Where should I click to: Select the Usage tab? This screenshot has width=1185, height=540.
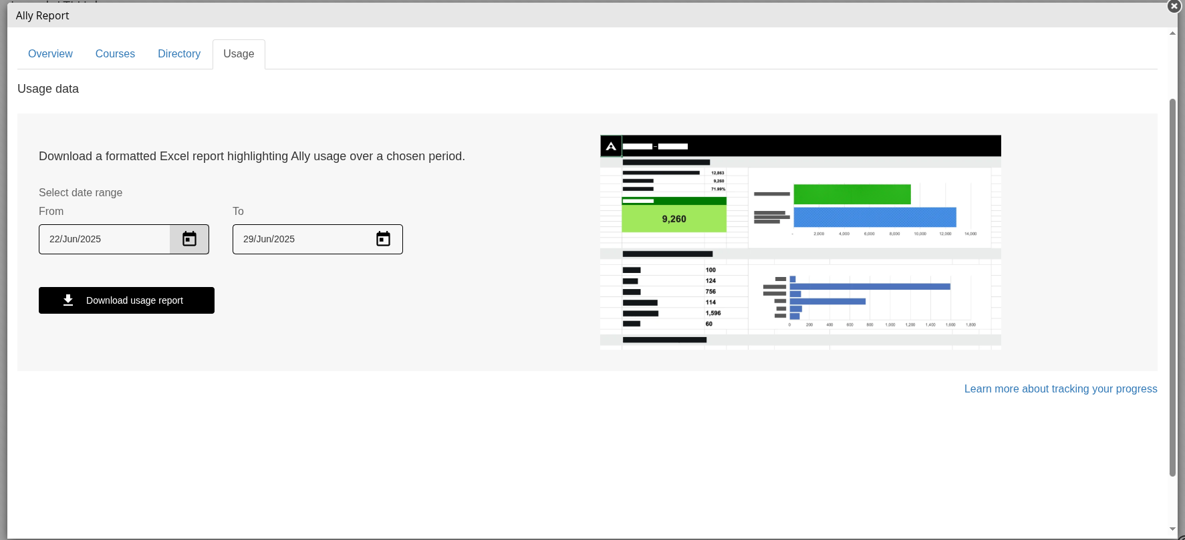pyautogui.click(x=239, y=54)
